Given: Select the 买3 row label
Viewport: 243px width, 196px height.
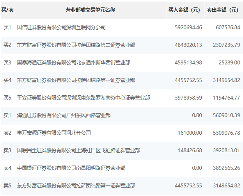Looking at the screenshot, I should click(7, 62).
